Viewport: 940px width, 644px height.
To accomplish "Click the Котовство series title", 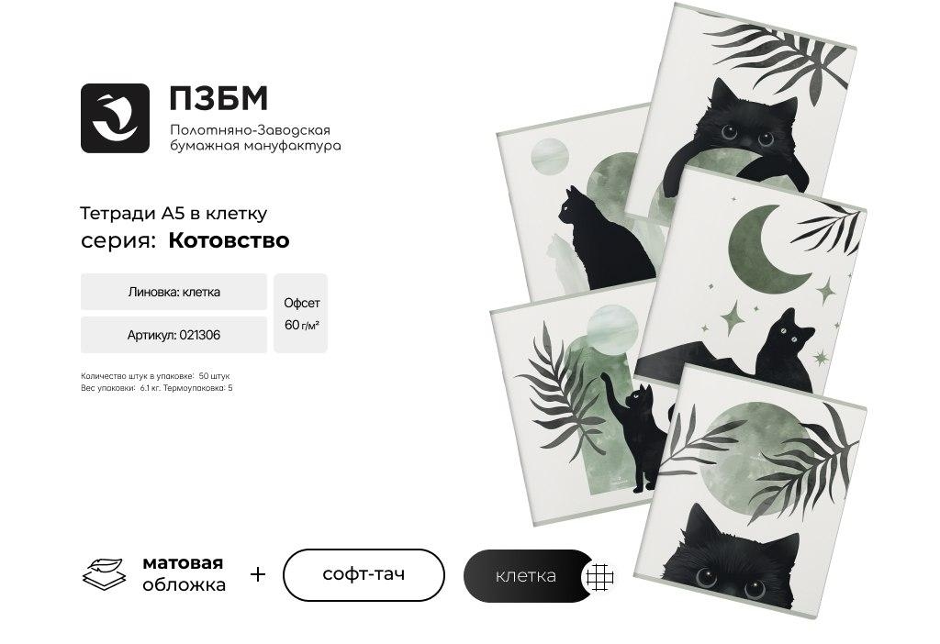I will click(x=229, y=240).
